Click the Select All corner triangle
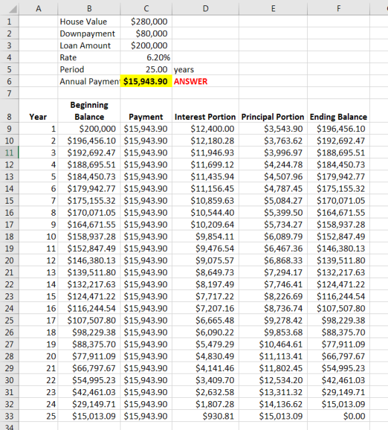This screenshot has width=388, height=430. point(13,10)
